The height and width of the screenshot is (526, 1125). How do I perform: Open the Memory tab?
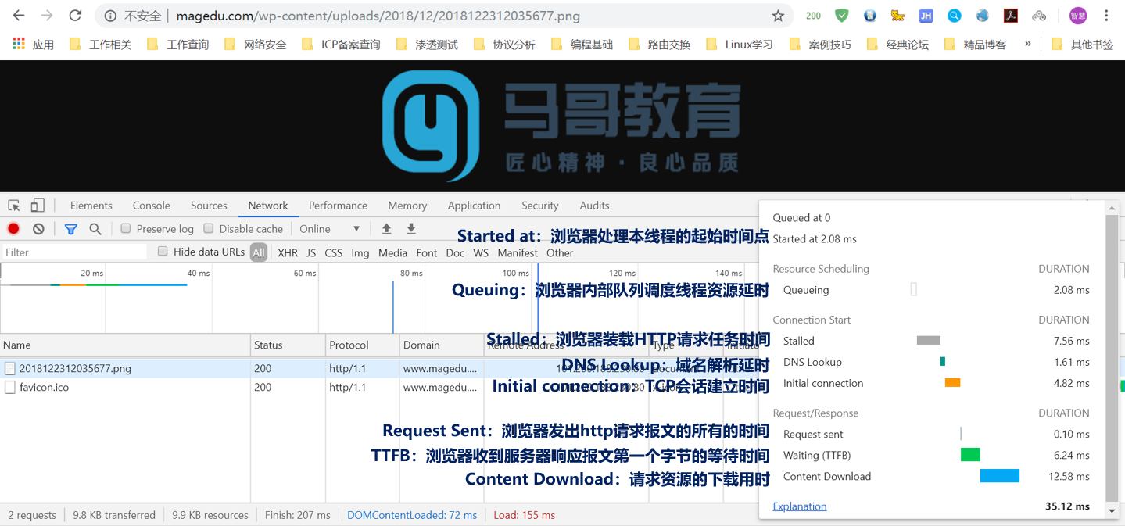(407, 206)
